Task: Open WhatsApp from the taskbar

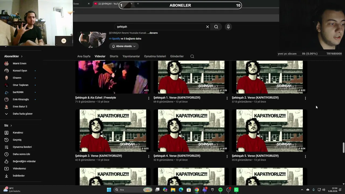Action: 236,190
